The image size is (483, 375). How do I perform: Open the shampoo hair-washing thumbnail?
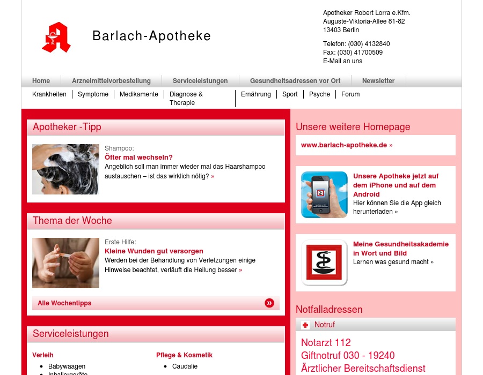(x=65, y=169)
